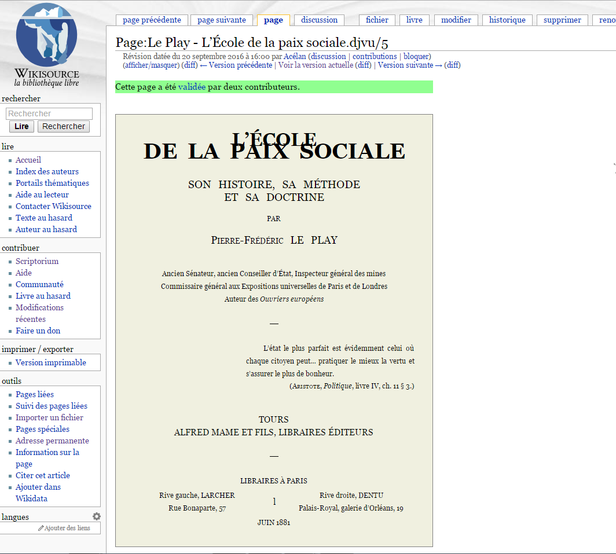Open Index des auteurs
The width and height of the screenshot is (616, 554).
tap(47, 171)
